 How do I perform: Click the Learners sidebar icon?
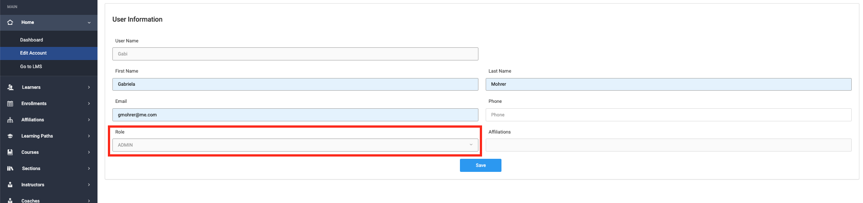(x=10, y=87)
